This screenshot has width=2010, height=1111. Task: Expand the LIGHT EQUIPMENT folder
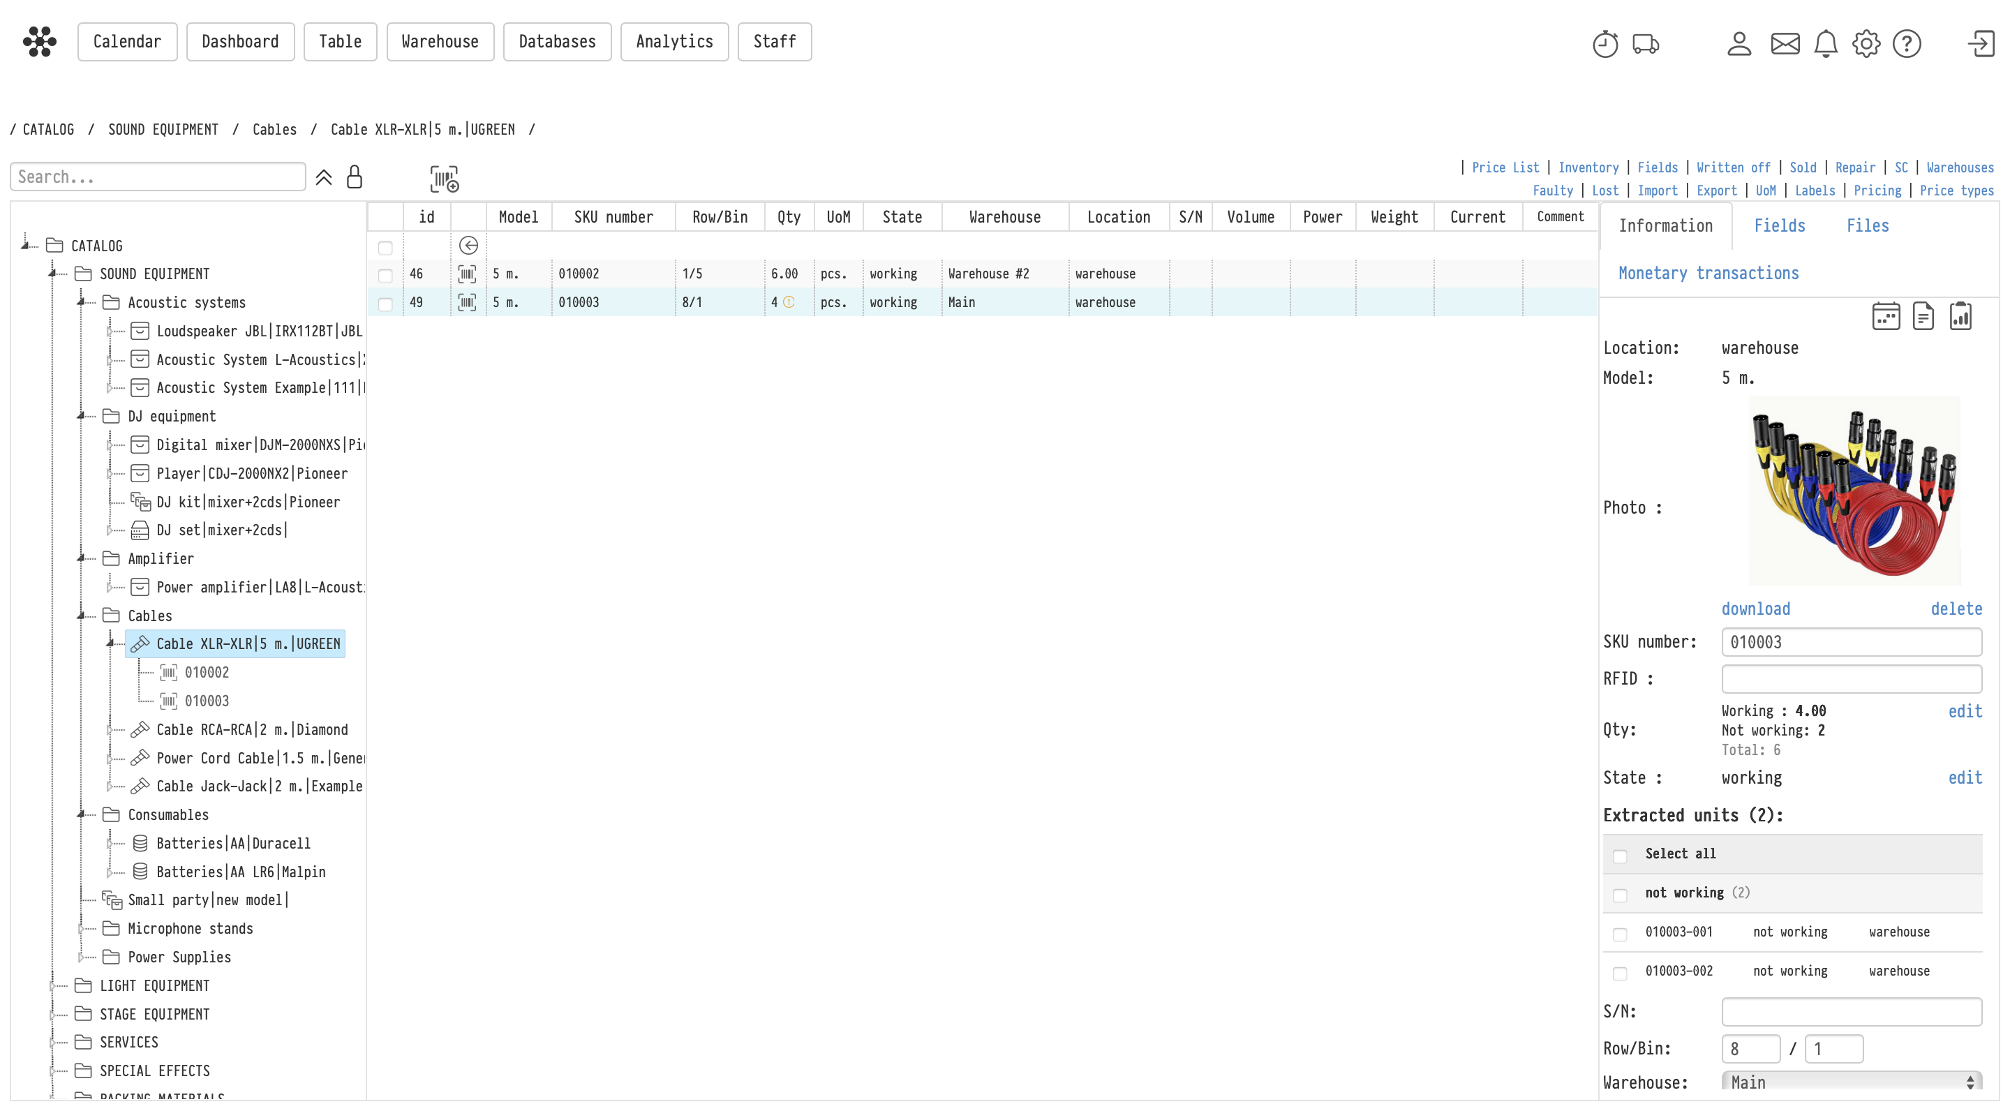[x=53, y=986]
